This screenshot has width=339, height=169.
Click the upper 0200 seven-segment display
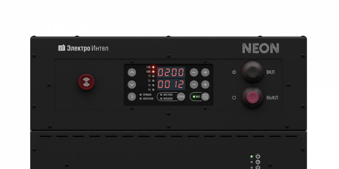[x=171, y=72]
